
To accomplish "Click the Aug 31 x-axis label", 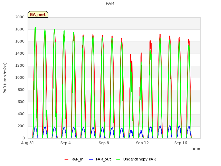I will pos(28,143).
